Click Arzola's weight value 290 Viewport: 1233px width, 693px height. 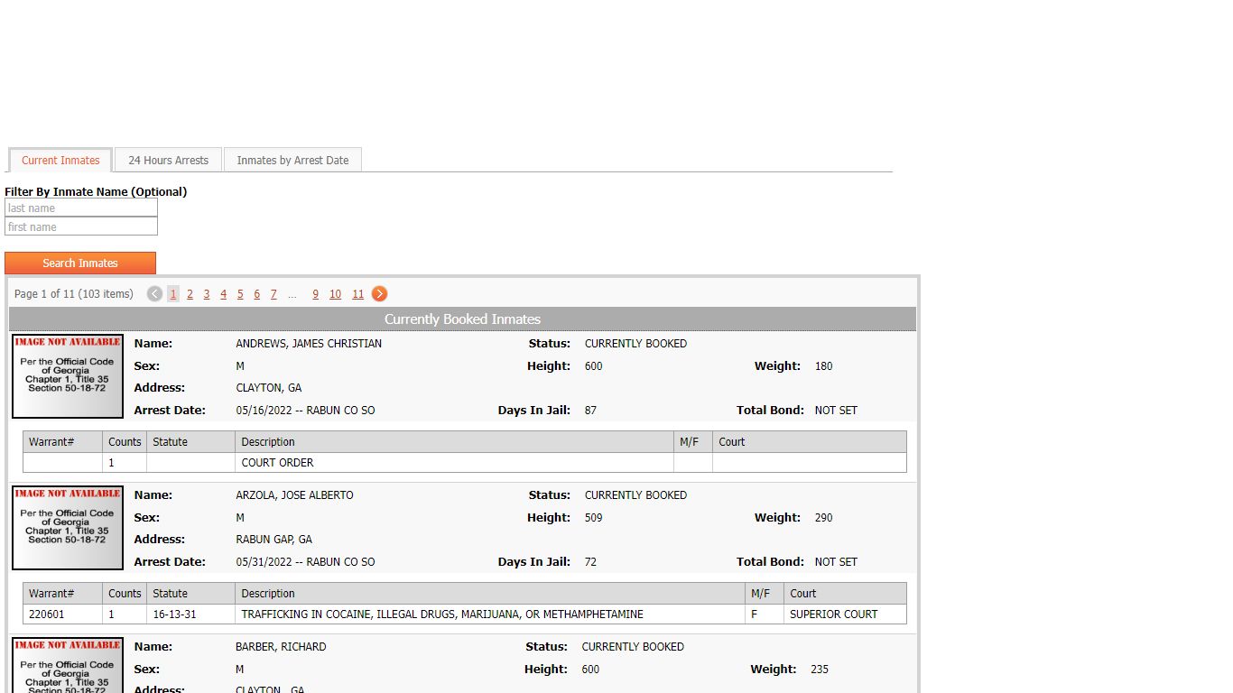pyautogui.click(x=823, y=518)
